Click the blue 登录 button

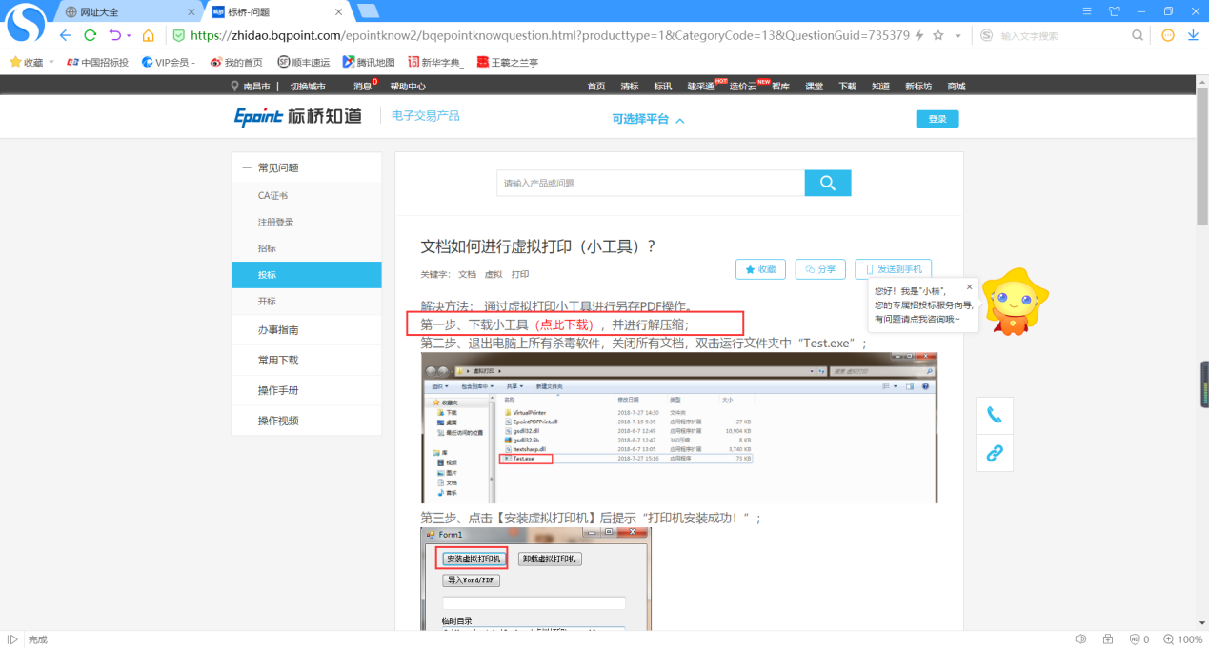(x=937, y=119)
